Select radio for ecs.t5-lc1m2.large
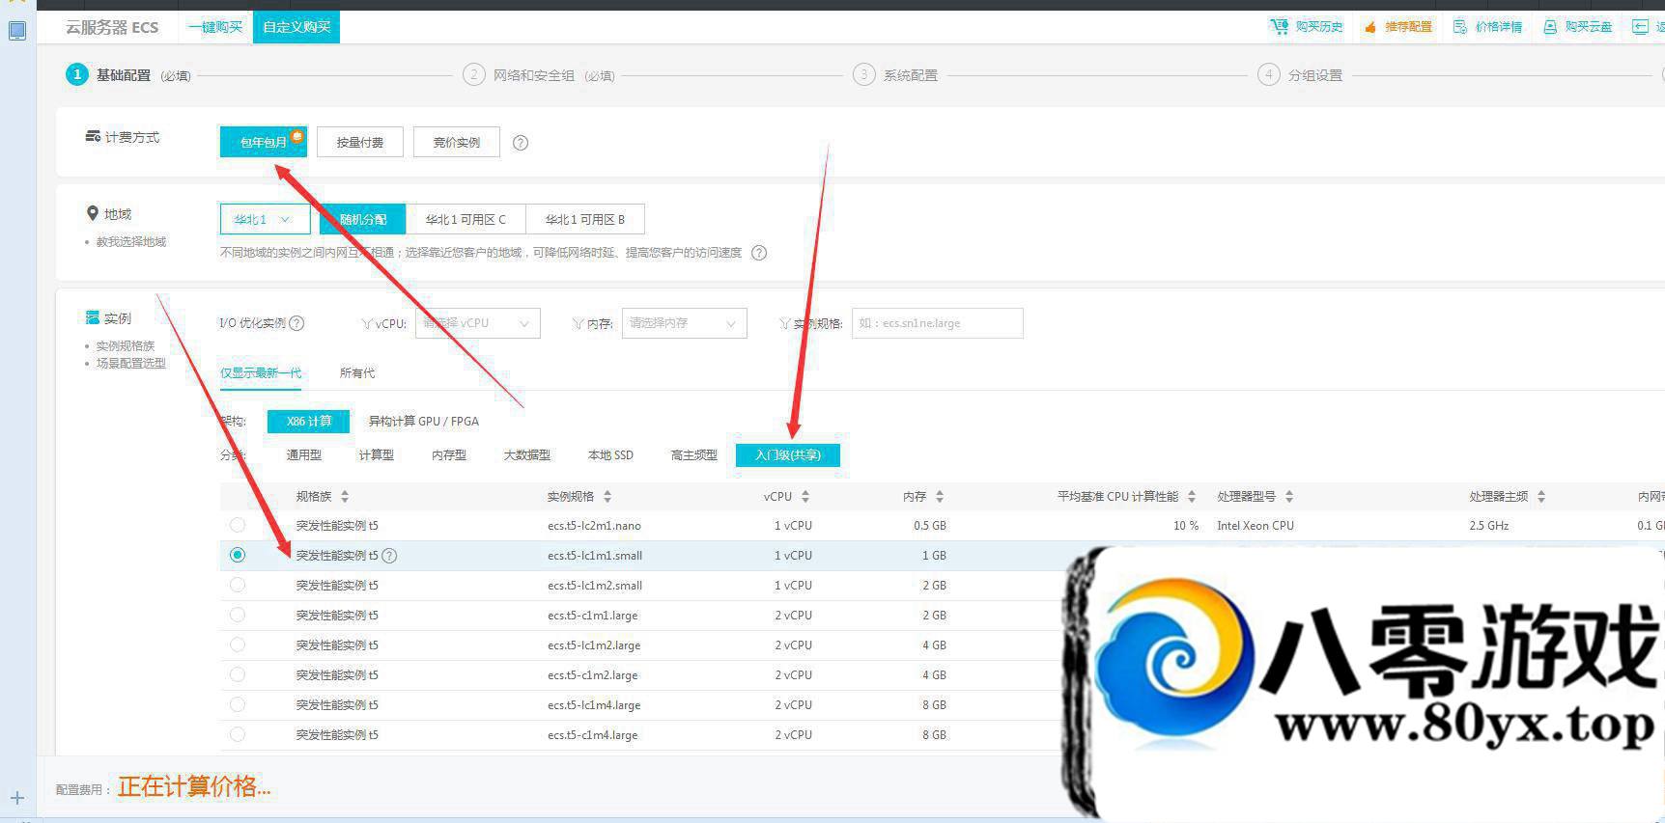Screen dimensions: 1665x823 238,645
